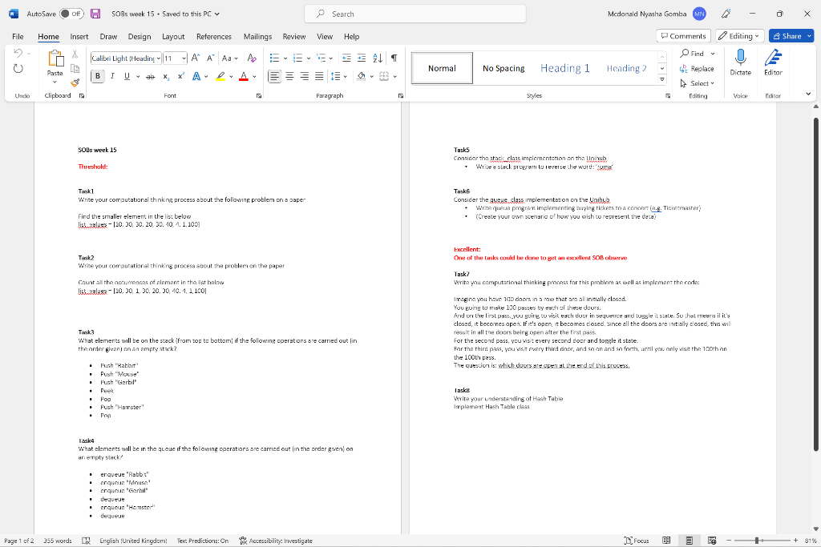
Task: Click the Save icon in title bar
Action: (x=95, y=14)
